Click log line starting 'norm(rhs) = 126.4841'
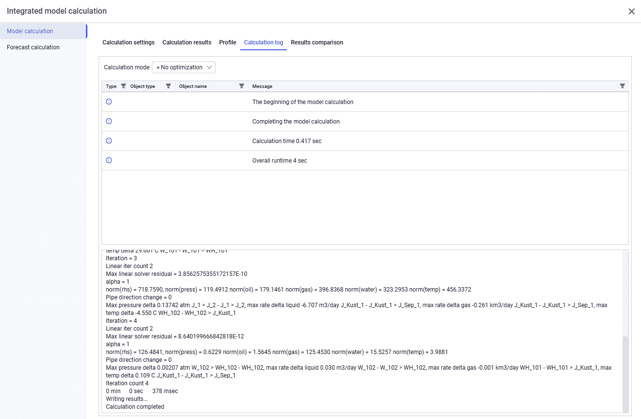Image resolution: width=641 pixels, height=419 pixels. (x=277, y=352)
